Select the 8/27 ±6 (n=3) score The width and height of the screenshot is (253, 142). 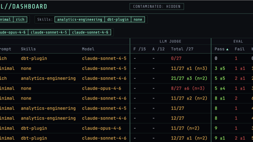coord(188,88)
